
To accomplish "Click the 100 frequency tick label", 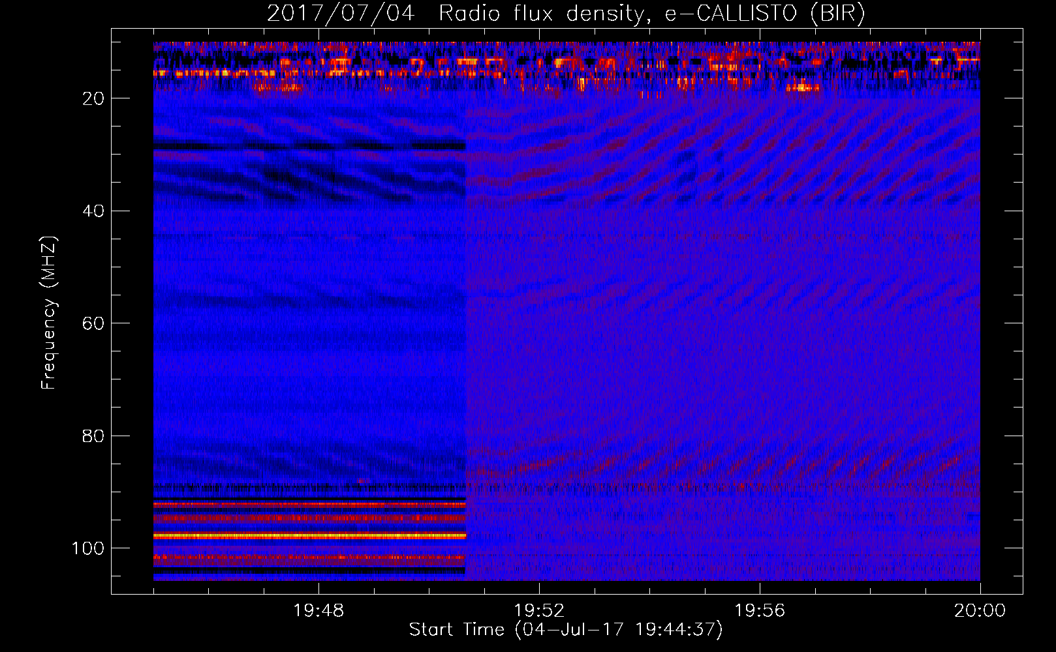I will coord(88,548).
